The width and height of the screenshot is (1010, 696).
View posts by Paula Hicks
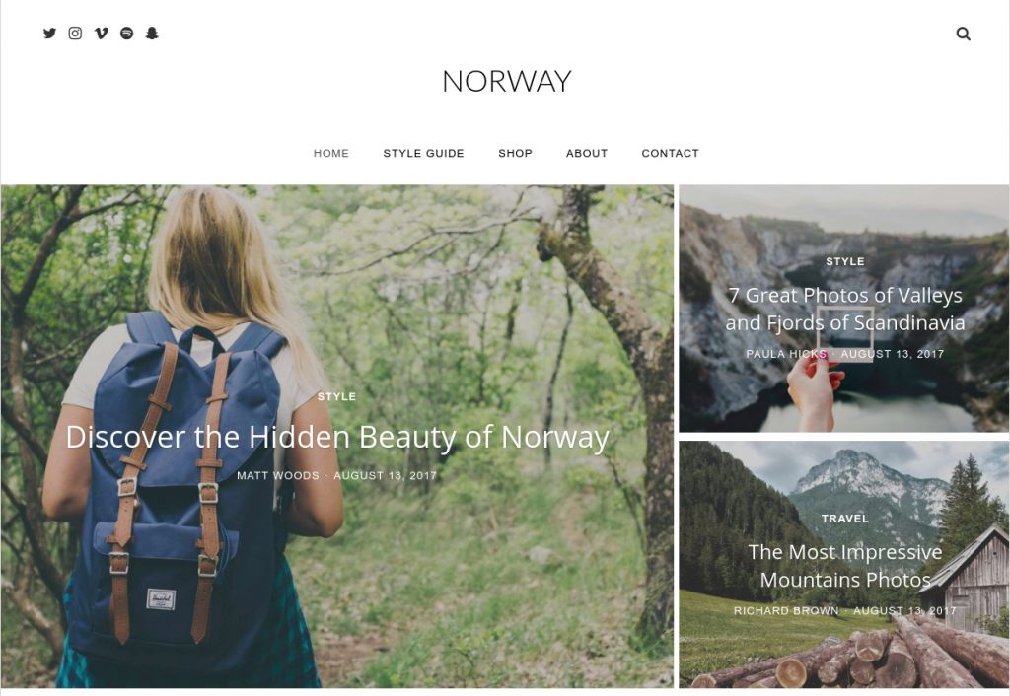(x=786, y=354)
